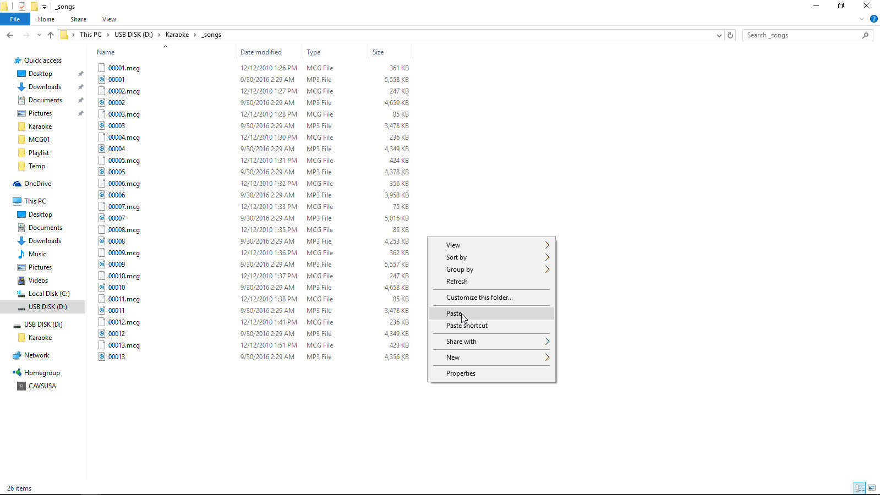
Task: Click the _songs breadcrumb in address bar
Action: [211, 35]
